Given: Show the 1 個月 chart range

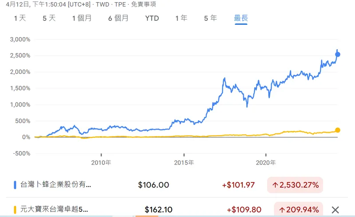Looking at the screenshot, I should [82, 18].
